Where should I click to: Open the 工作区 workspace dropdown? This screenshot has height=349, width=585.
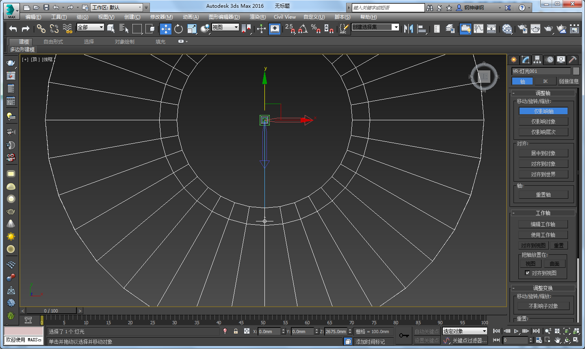[x=117, y=7]
